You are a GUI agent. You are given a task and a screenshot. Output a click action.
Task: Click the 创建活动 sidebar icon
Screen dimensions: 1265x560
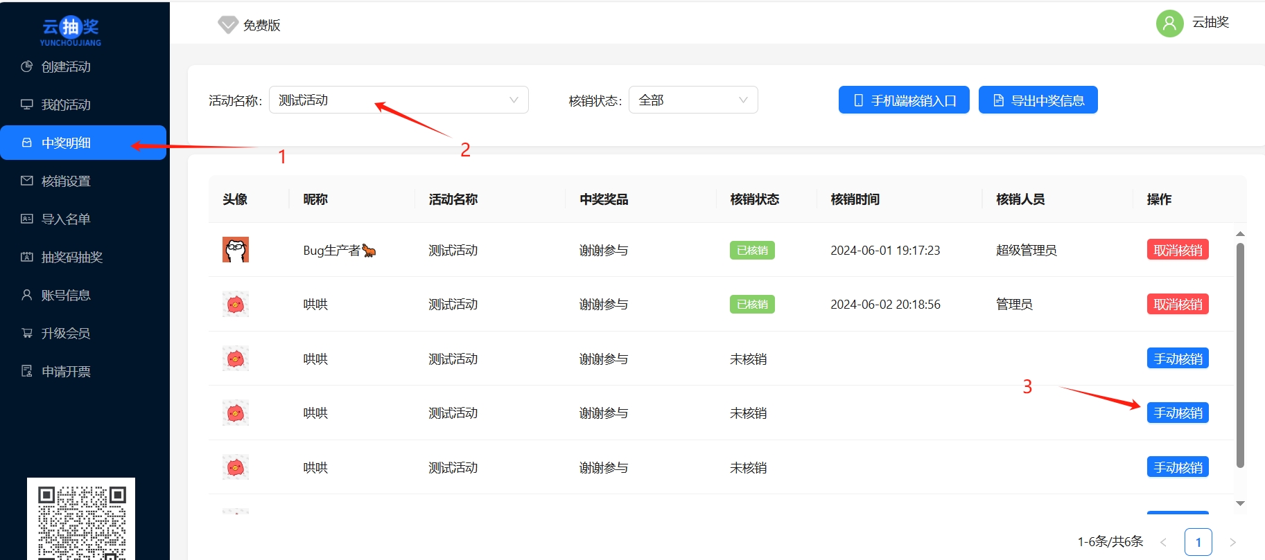27,66
